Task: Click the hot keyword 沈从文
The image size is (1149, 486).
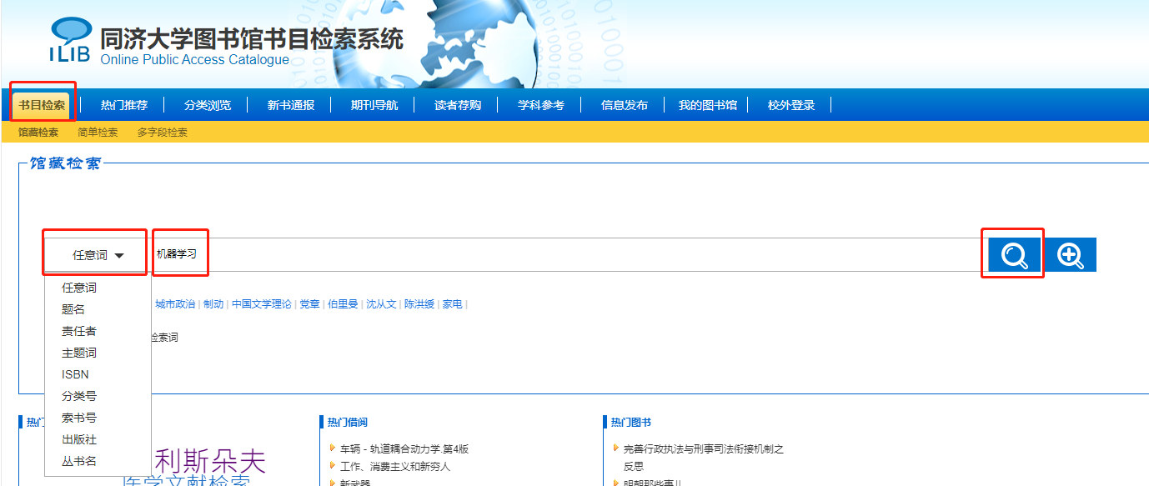Action: (382, 304)
